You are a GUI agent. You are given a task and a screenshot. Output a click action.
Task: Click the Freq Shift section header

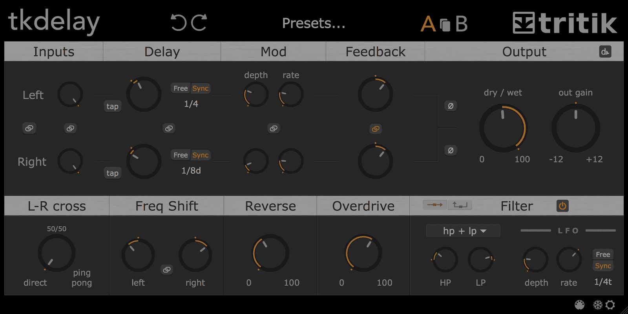167,206
